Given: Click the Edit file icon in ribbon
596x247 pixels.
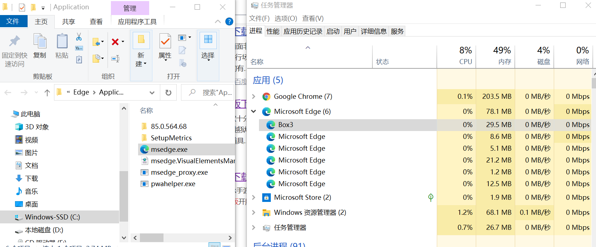Looking at the screenshot, I should coord(182,50).
